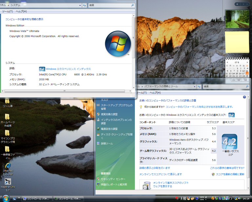Viewport: 252px width, 202px height.
Task: Click the show desktop icon in Quick Launch
Action: tap(14, 199)
